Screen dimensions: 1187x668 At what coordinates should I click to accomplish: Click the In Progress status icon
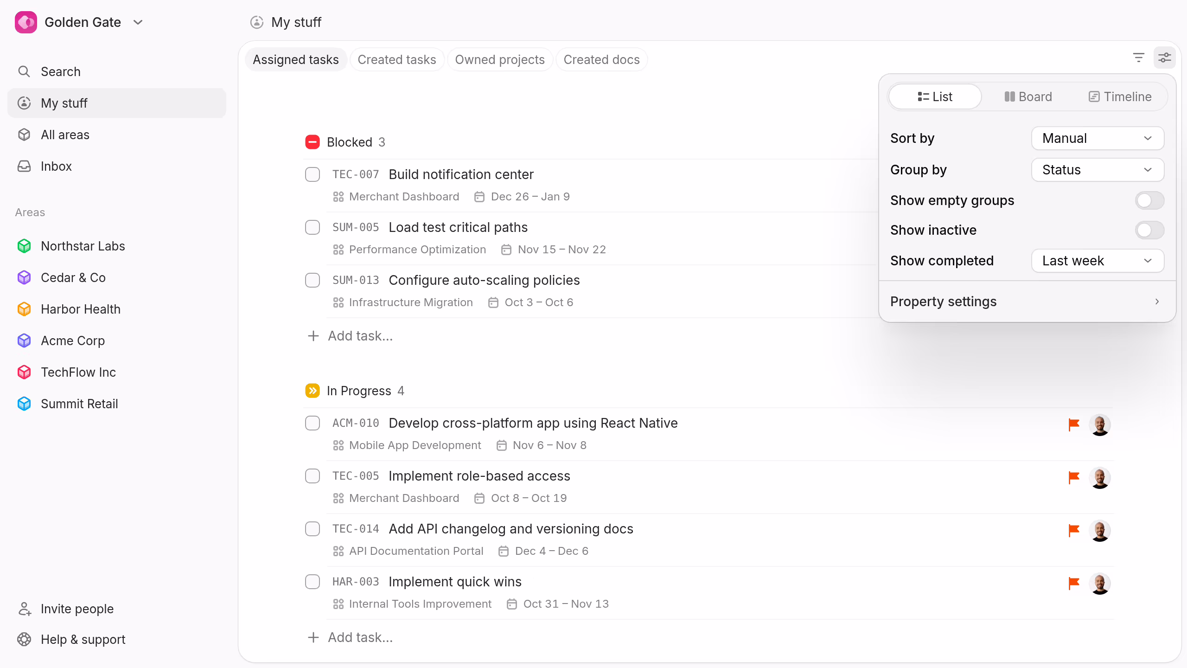coord(313,391)
